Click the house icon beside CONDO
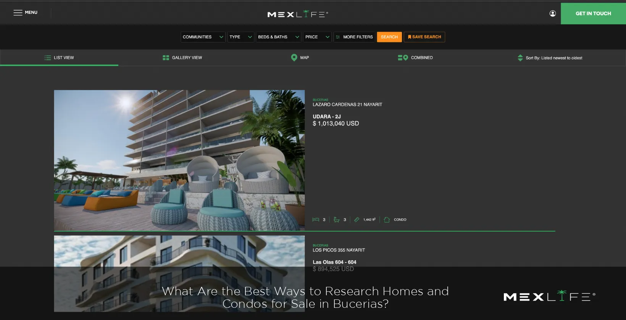The height and width of the screenshot is (320, 626). (x=387, y=219)
